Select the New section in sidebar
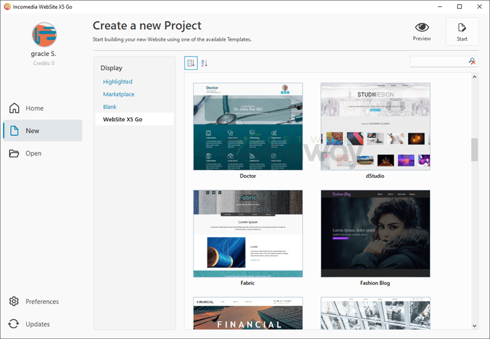 [x=43, y=131]
